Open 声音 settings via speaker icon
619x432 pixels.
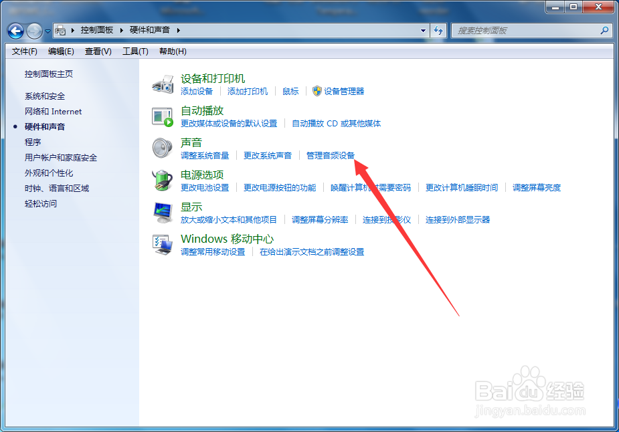click(x=162, y=147)
